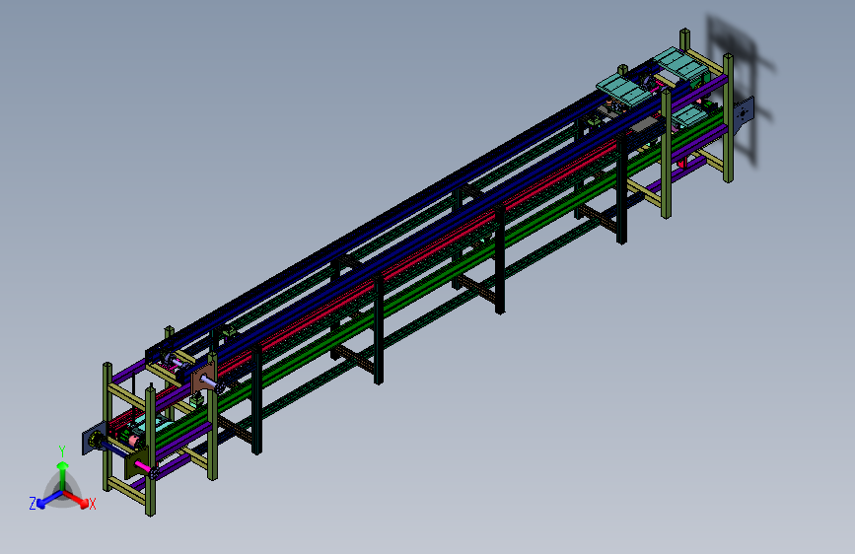
Task: Click the green Y axis of the orientation triad
Action: (x=63, y=475)
